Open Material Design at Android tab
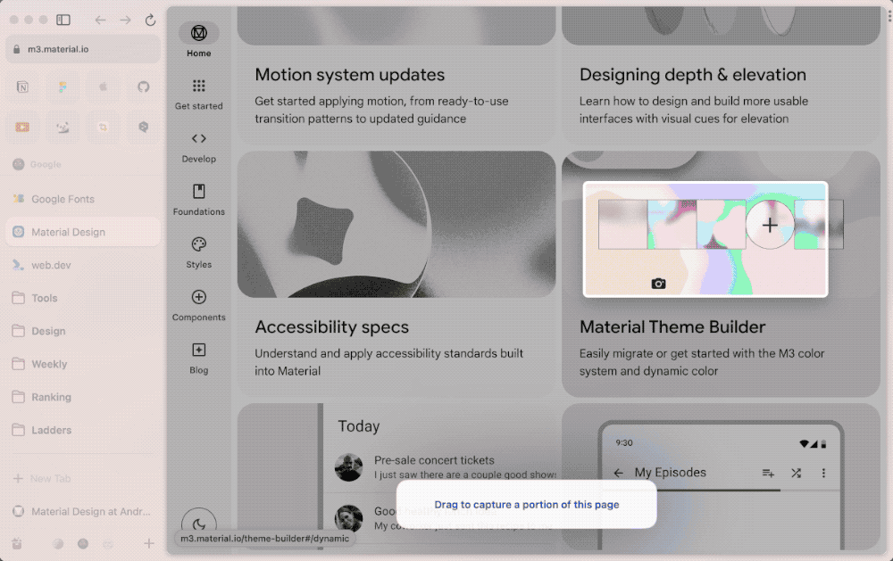Screen dimensions: 893x561 (x=83, y=512)
